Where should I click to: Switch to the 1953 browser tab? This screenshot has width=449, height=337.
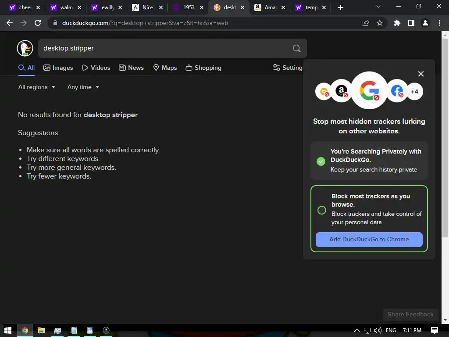(189, 7)
